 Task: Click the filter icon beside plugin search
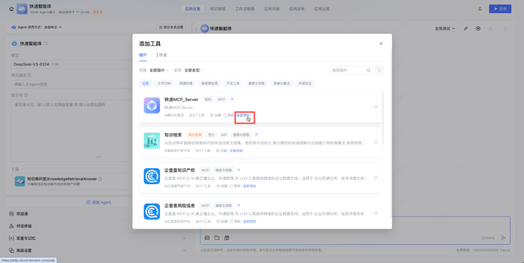point(379,70)
